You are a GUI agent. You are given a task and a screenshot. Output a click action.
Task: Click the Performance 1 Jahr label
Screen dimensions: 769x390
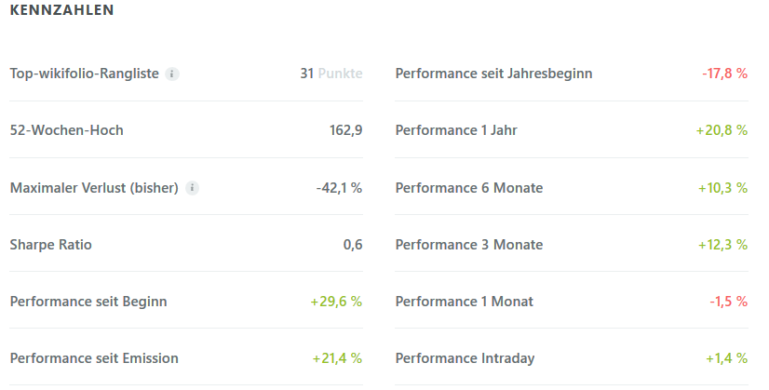click(x=456, y=130)
